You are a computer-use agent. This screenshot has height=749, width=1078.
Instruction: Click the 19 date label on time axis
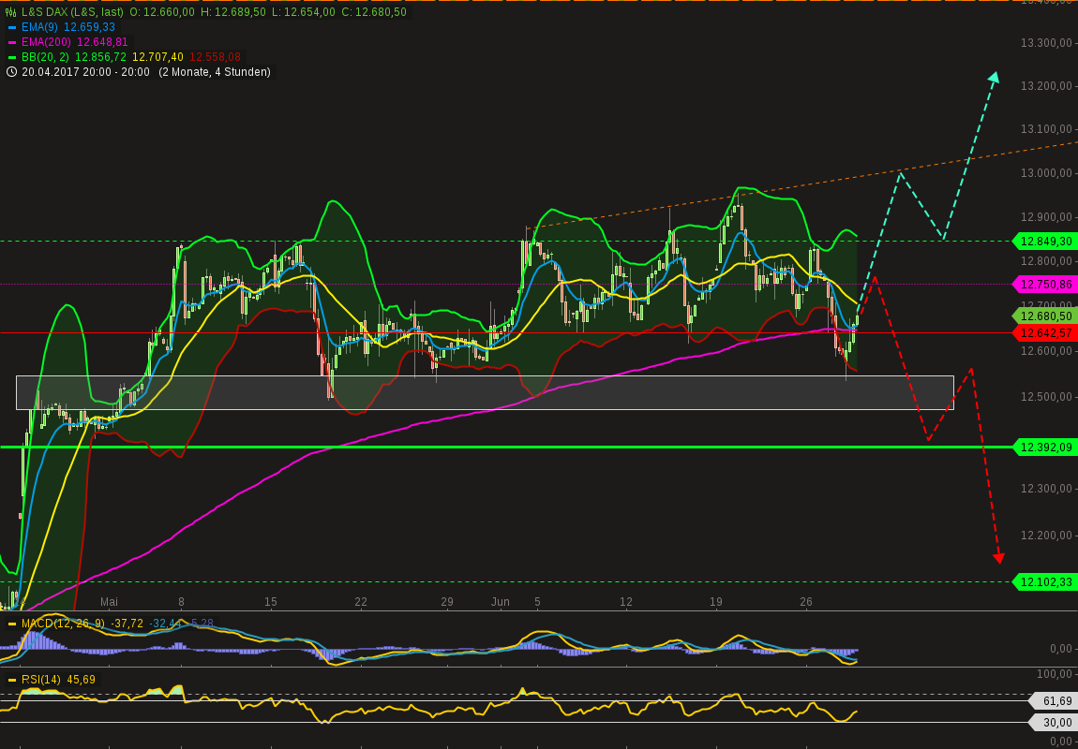click(715, 602)
